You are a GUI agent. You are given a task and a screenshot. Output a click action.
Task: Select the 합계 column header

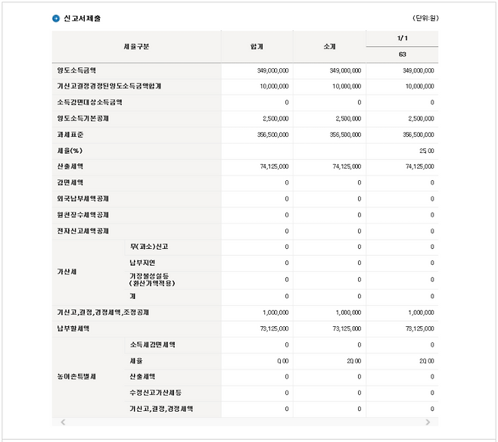[x=257, y=47]
